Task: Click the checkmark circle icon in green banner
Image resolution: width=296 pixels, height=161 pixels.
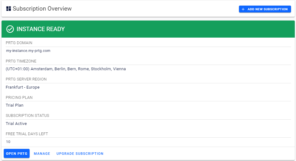Action: point(10,29)
